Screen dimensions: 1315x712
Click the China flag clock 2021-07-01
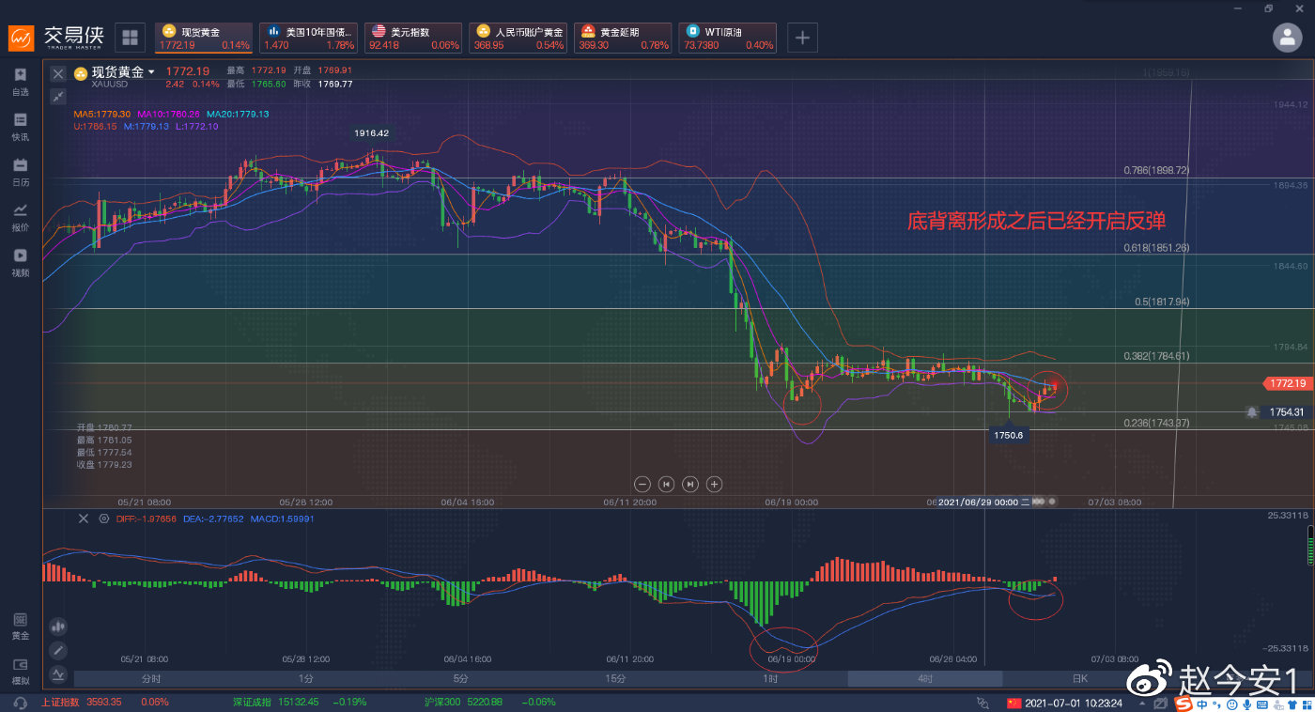coord(1064,703)
